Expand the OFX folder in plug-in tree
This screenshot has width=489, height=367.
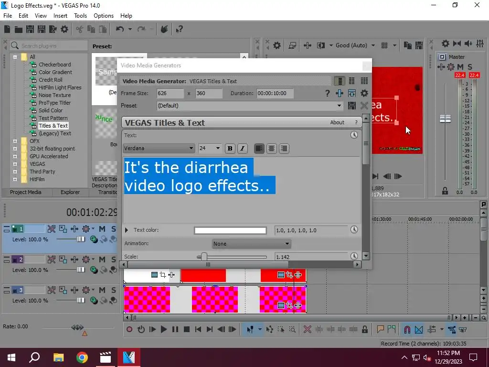(15, 141)
